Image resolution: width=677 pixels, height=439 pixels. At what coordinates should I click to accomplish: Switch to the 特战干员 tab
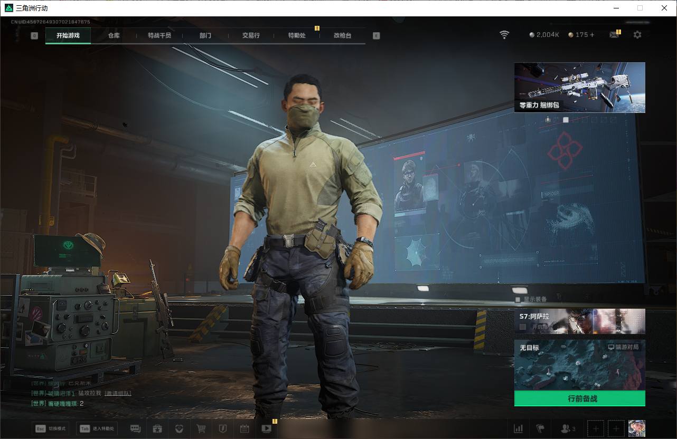pyautogui.click(x=159, y=35)
